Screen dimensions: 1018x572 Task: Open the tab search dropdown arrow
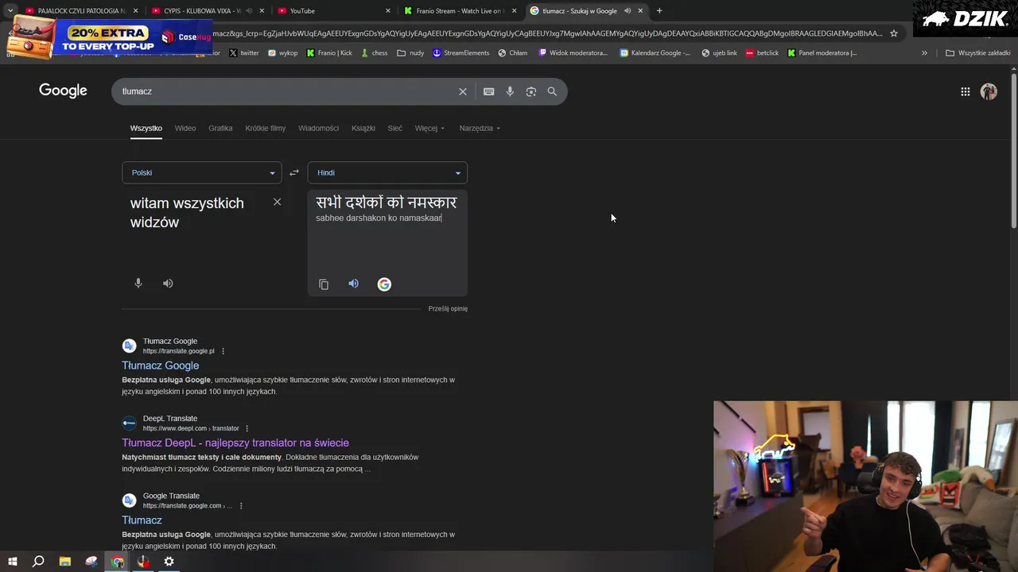pos(10,10)
